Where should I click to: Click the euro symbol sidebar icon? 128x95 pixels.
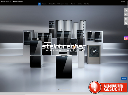(126, 15)
